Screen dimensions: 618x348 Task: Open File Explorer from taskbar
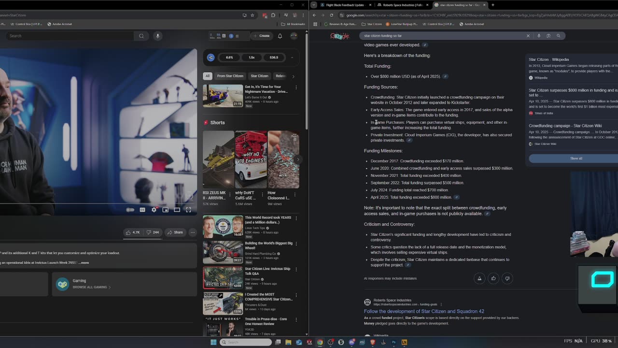click(x=288, y=342)
